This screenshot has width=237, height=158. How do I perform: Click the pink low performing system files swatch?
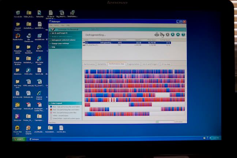pos(51,113)
